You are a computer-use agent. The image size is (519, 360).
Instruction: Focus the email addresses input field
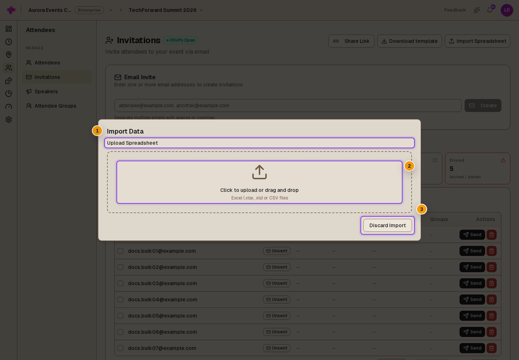point(288,105)
